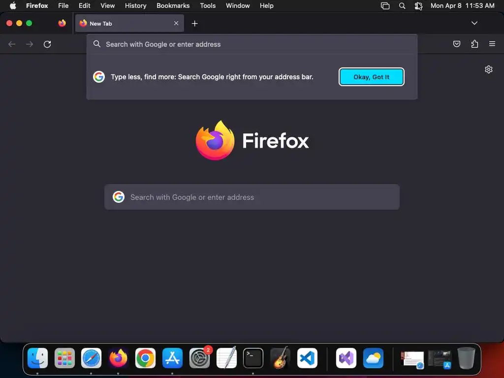The height and width of the screenshot is (378, 504).
Task: Open minimized Safari window thumbnail in Dock
Action: pos(413,359)
